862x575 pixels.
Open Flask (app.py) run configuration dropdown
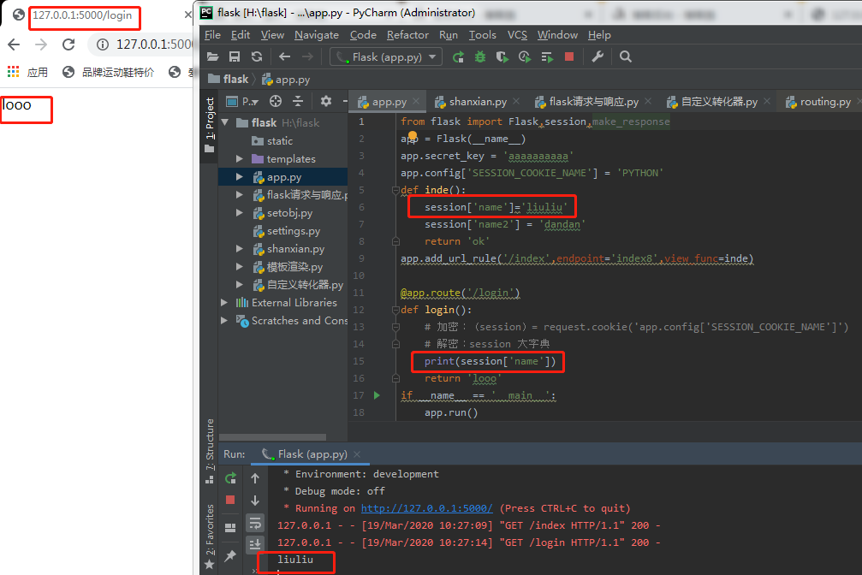(386, 56)
